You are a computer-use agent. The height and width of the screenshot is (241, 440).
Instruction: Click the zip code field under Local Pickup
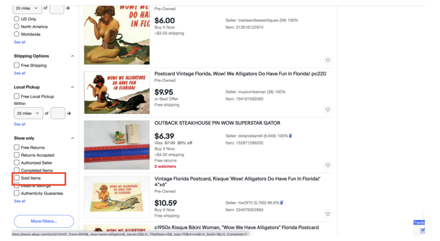(x=58, y=113)
